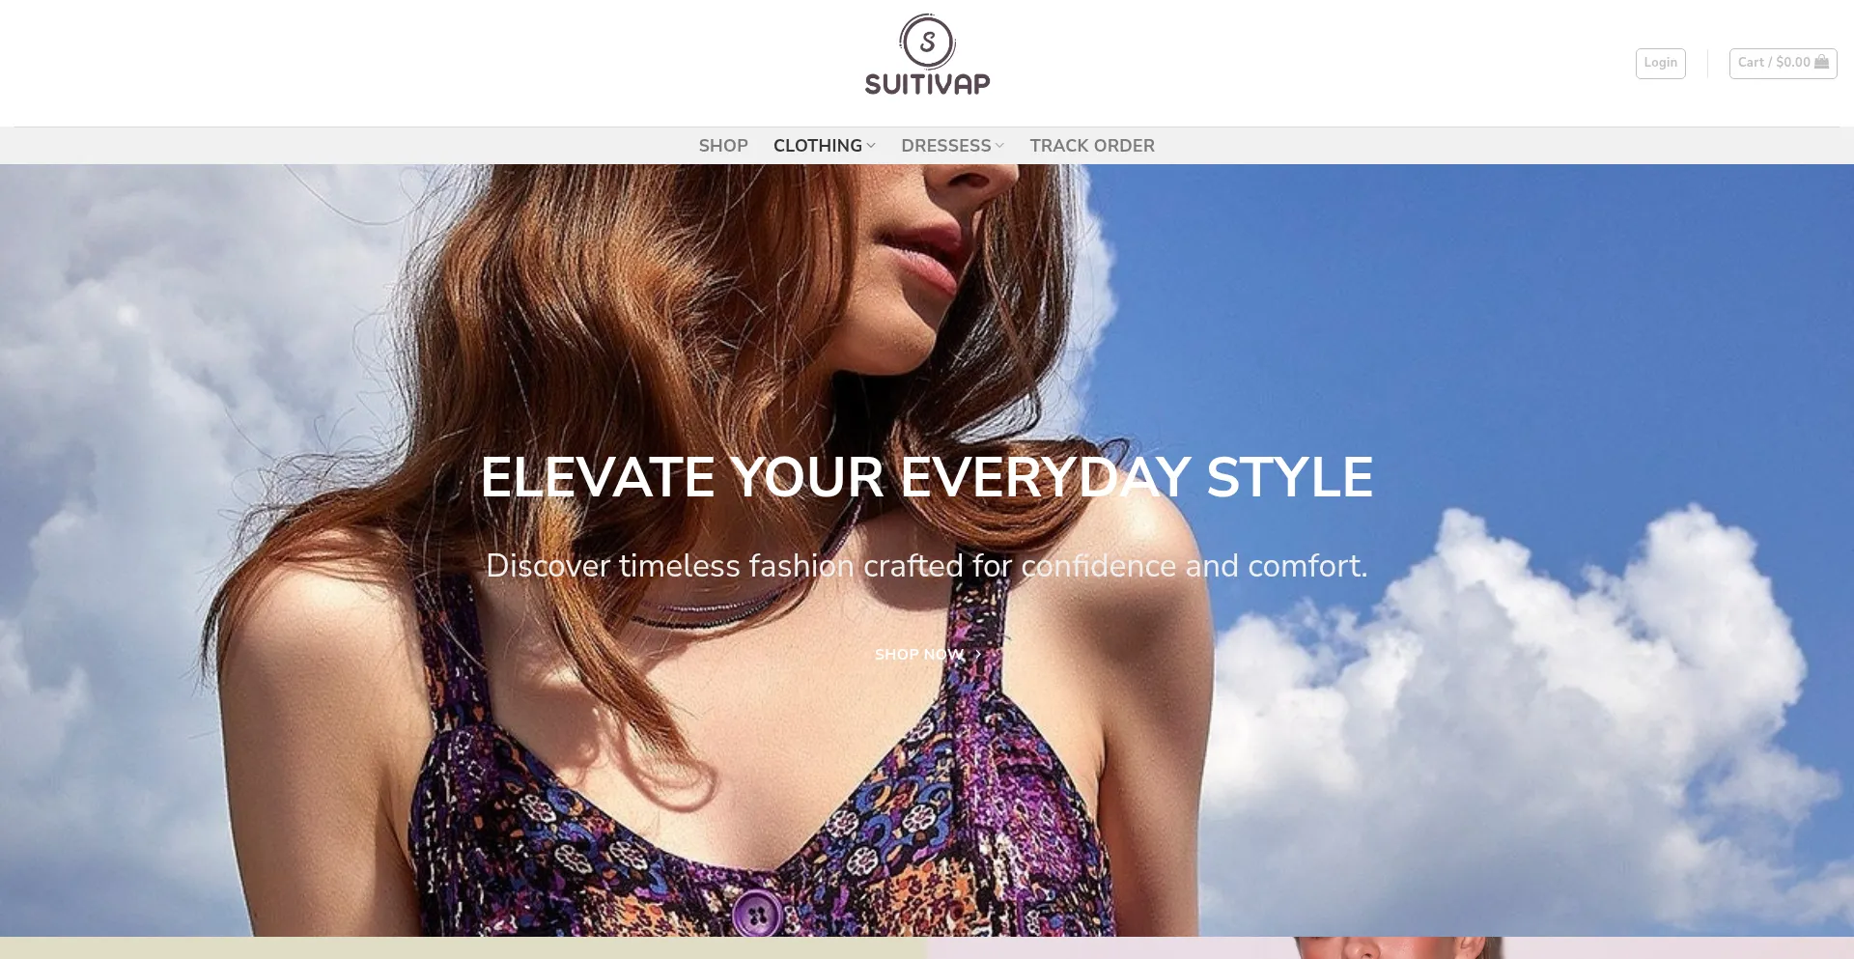Viewport: 1854px width, 959px height.
Task: Open the beige banner at page bottom
Action: (463, 948)
